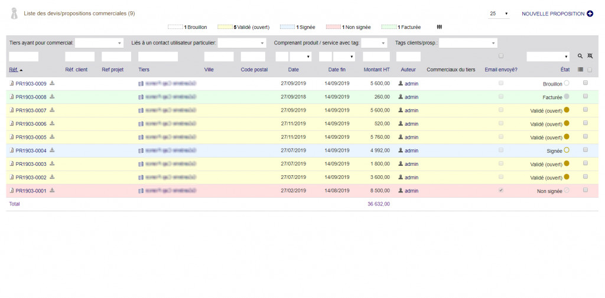
Task: Click download icon next to PR1903-0001
Action: coord(52,191)
